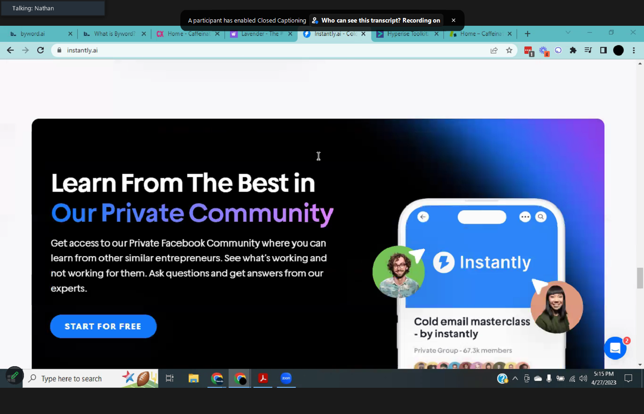This screenshot has width=644, height=414.
Task: Adjust volume via speaker tray icon
Action: (583, 379)
